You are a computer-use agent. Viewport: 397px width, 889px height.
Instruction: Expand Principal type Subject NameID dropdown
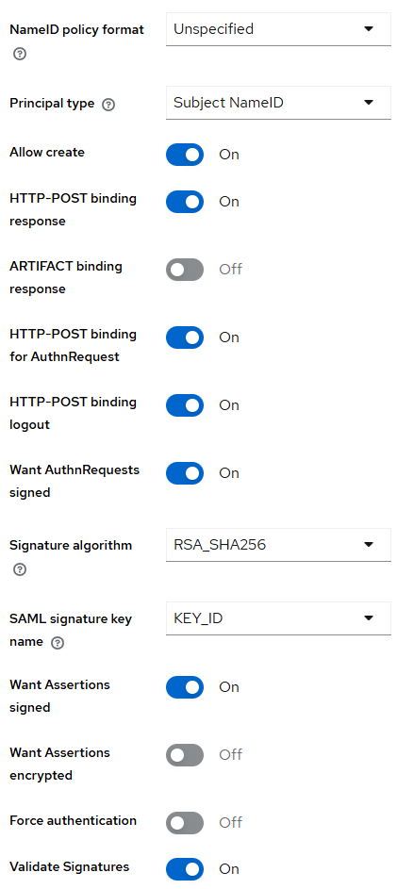(x=278, y=103)
